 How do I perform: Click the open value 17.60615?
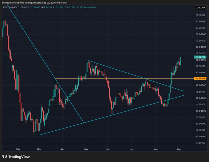tap(36, 7)
